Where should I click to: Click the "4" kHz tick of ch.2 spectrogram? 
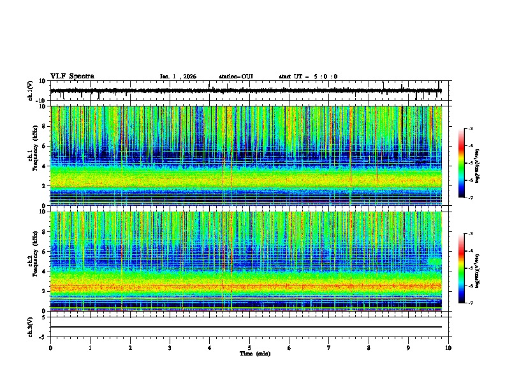coord(44,271)
